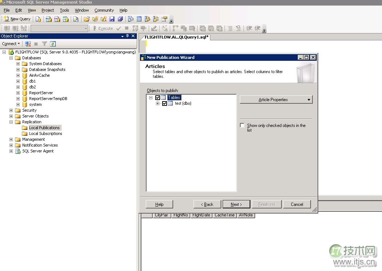Screen dimensions: 382x271
Task: Show the Registered Servers window
Action: point(131,19)
